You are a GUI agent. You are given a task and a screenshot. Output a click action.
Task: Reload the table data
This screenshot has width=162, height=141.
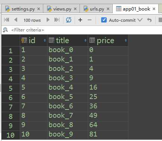[69, 20]
